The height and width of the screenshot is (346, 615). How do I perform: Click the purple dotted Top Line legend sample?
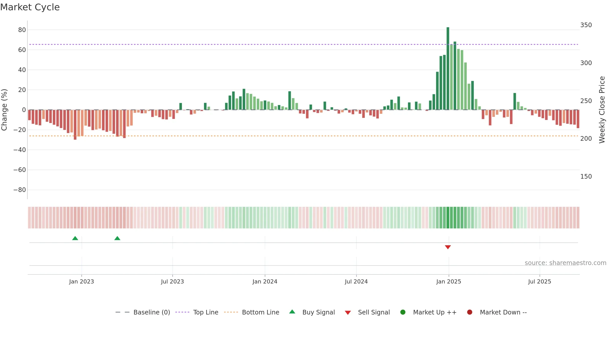182,312
